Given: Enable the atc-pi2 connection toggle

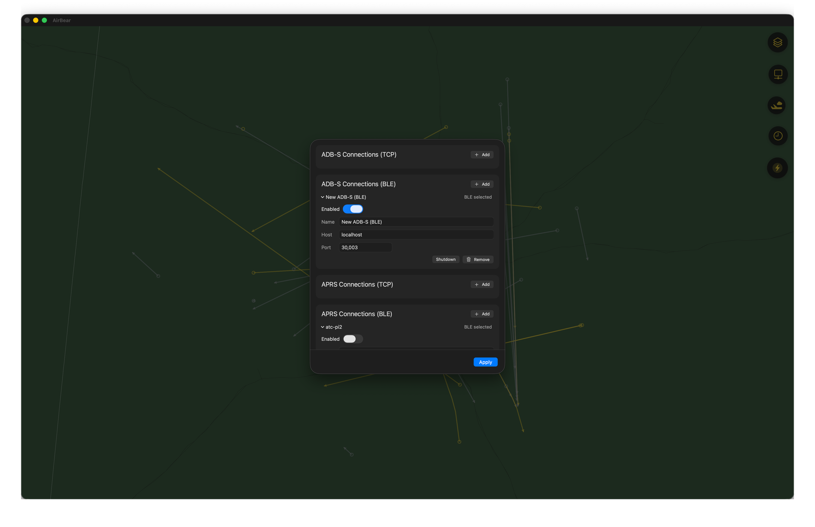Looking at the screenshot, I should (x=353, y=339).
